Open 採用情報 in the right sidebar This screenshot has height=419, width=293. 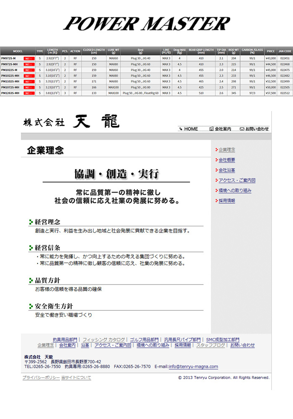[x=226, y=201]
